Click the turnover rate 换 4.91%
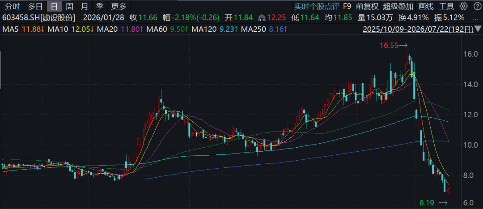Image resolution: width=483 pixels, height=209 pixels. pyautogui.click(x=413, y=18)
